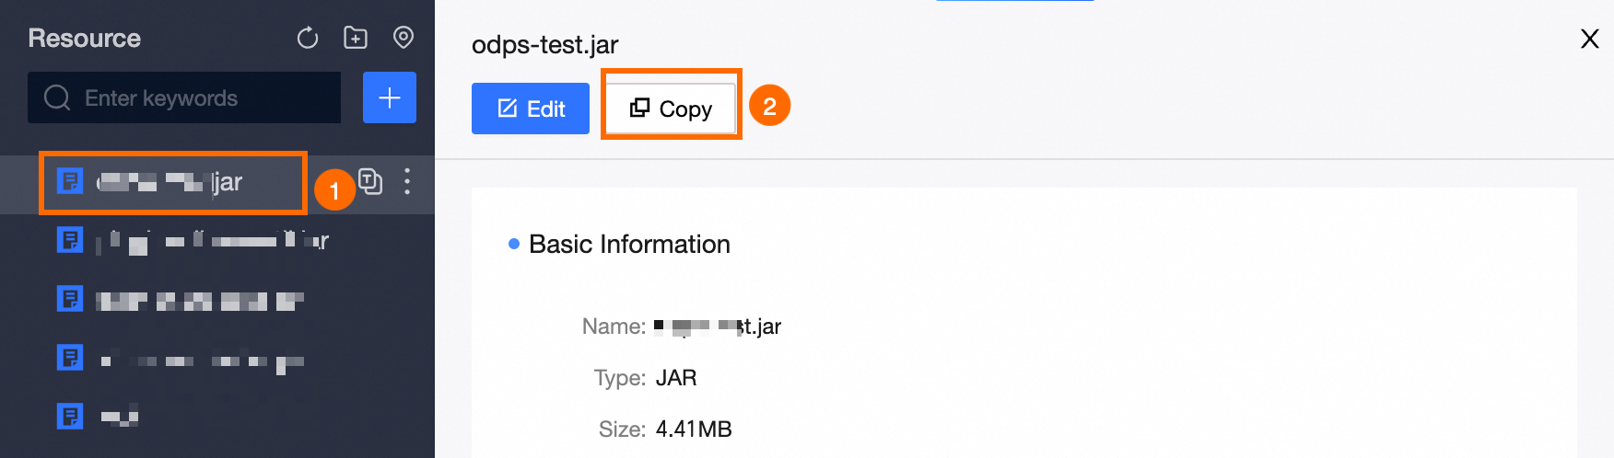Viewport: 1614px width, 458px height.
Task: Click the copy icon beside highlighted jar resource
Action: (x=370, y=181)
